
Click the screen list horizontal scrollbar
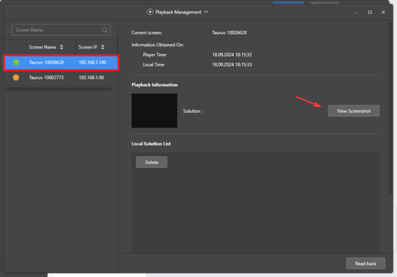click(58, 89)
